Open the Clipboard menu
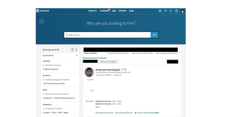Image resolution: width=225 pixels, height=117 pixels. [x=104, y=11]
